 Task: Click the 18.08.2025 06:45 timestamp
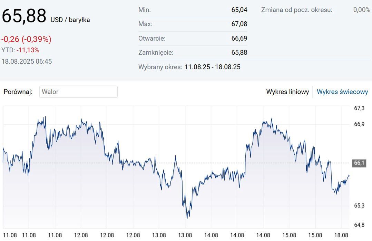[27, 62]
